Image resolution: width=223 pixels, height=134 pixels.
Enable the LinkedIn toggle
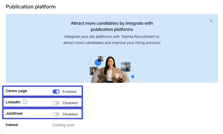tap(56, 103)
